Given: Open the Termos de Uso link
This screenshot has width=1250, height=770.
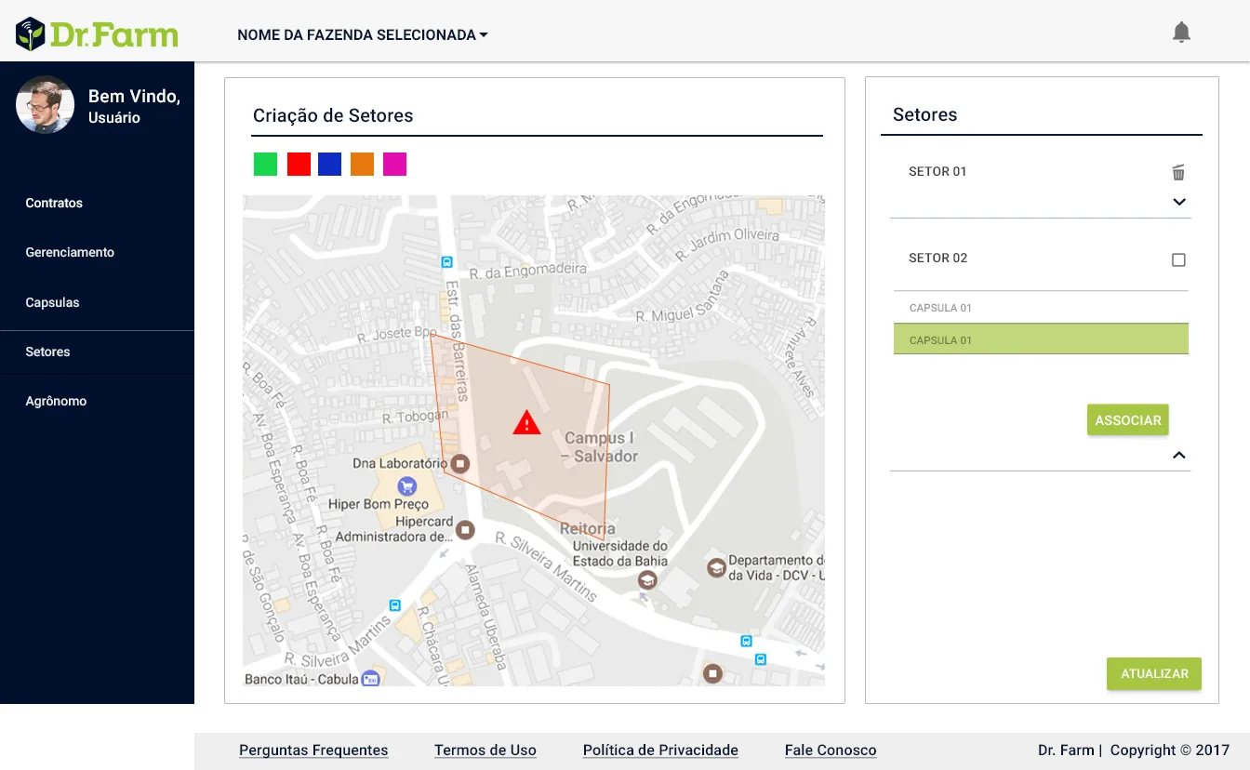Looking at the screenshot, I should pyautogui.click(x=485, y=750).
